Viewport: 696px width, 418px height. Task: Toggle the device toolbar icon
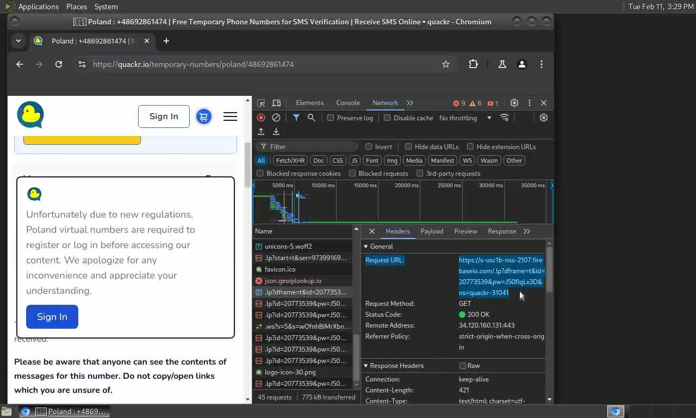point(276,103)
